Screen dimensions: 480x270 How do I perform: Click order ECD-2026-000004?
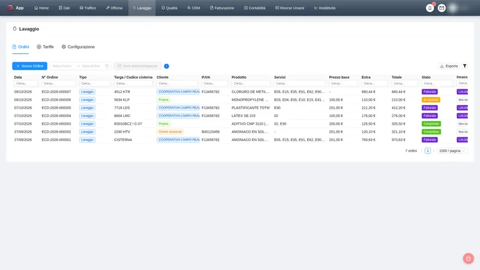tap(56, 116)
